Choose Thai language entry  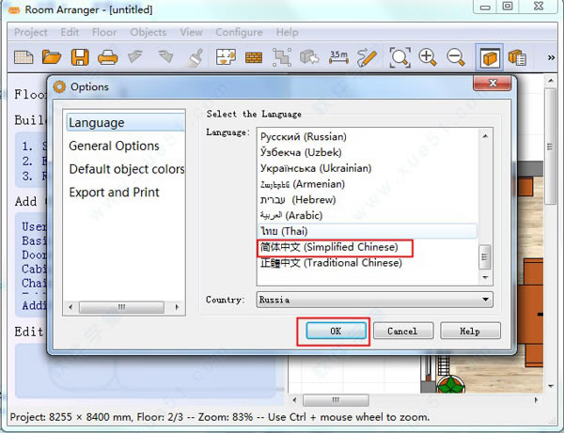[x=368, y=231]
